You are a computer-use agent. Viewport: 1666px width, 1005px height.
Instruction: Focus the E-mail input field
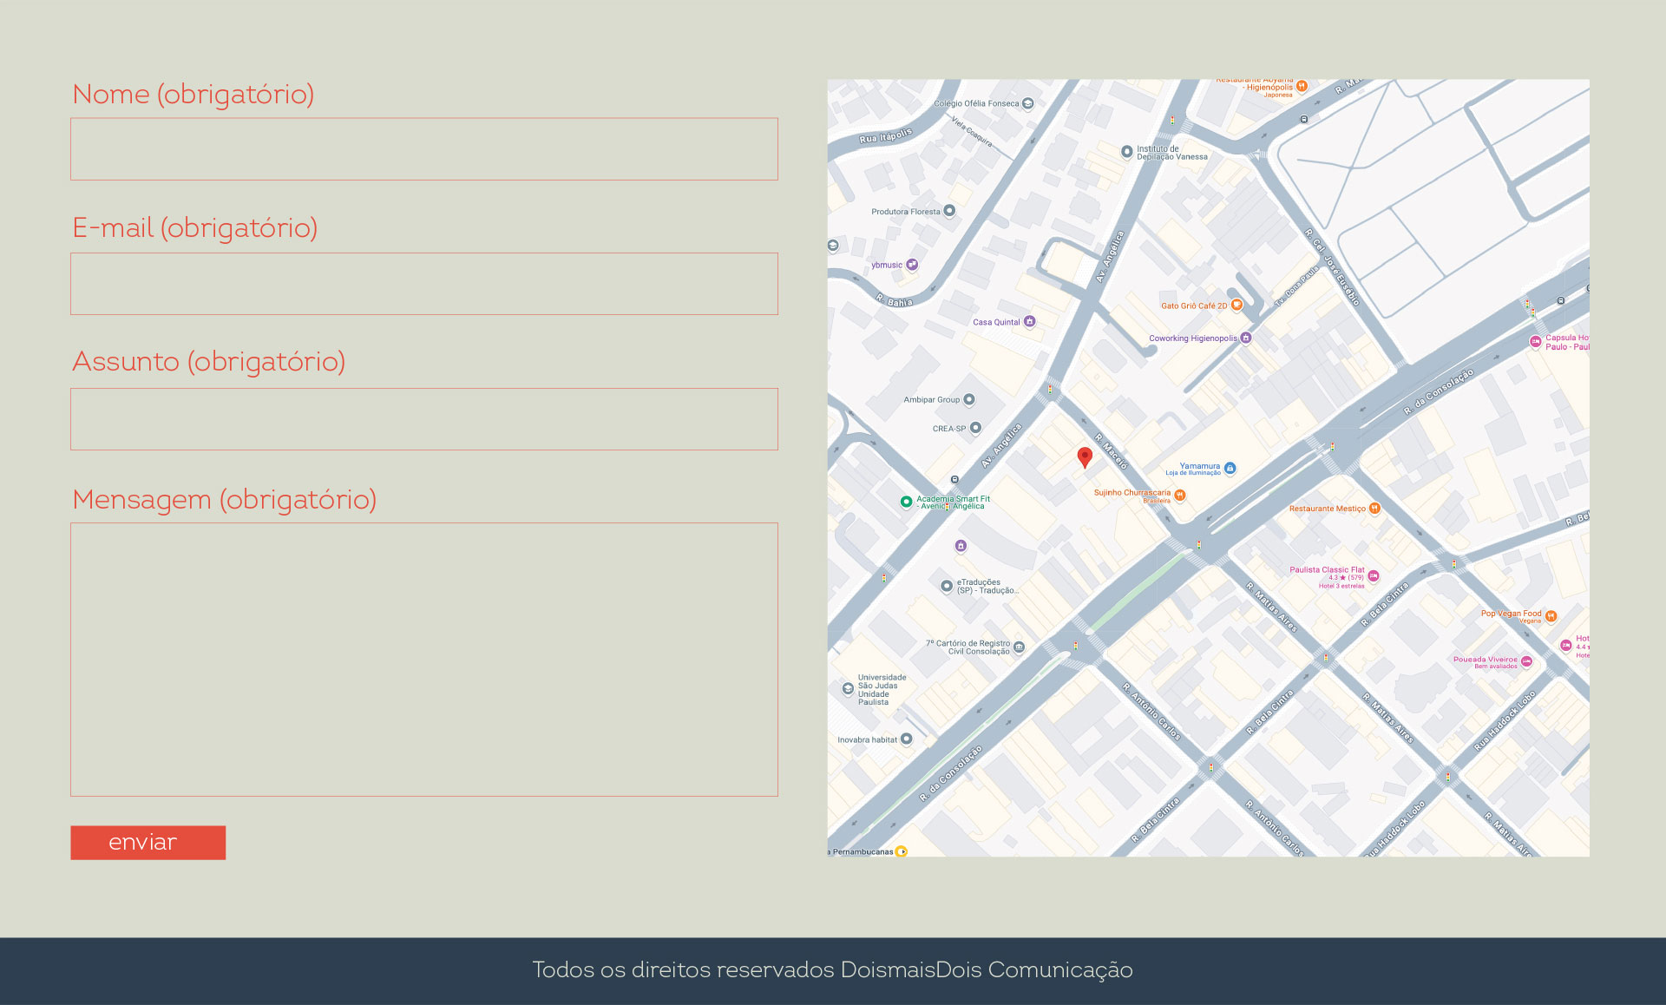pos(424,284)
